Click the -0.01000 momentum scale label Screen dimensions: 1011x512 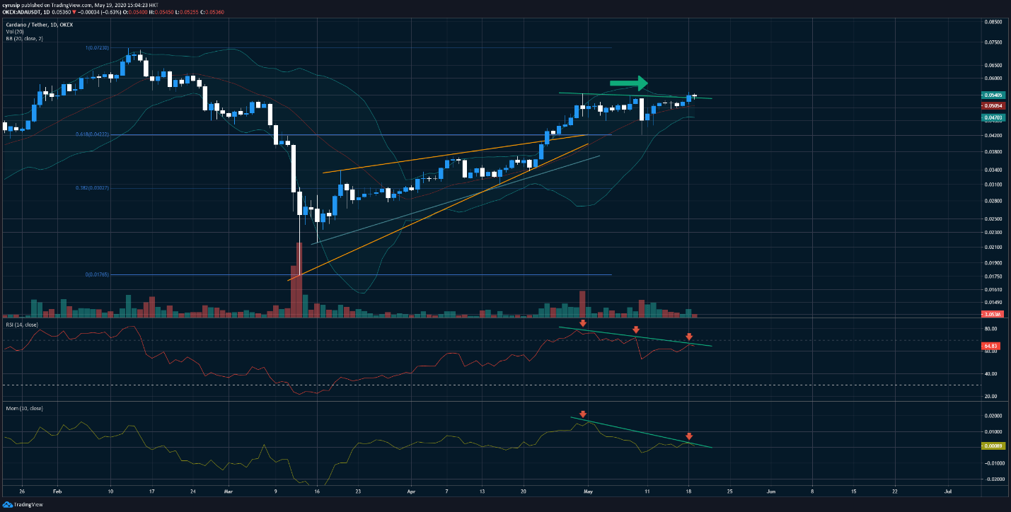(x=993, y=463)
